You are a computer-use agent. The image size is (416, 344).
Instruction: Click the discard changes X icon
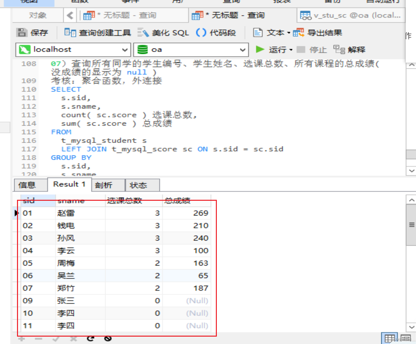73,339
